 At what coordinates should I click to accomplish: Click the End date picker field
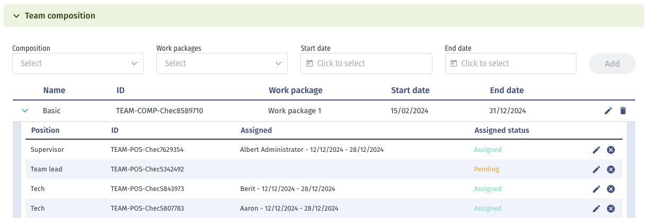click(510, 63)
